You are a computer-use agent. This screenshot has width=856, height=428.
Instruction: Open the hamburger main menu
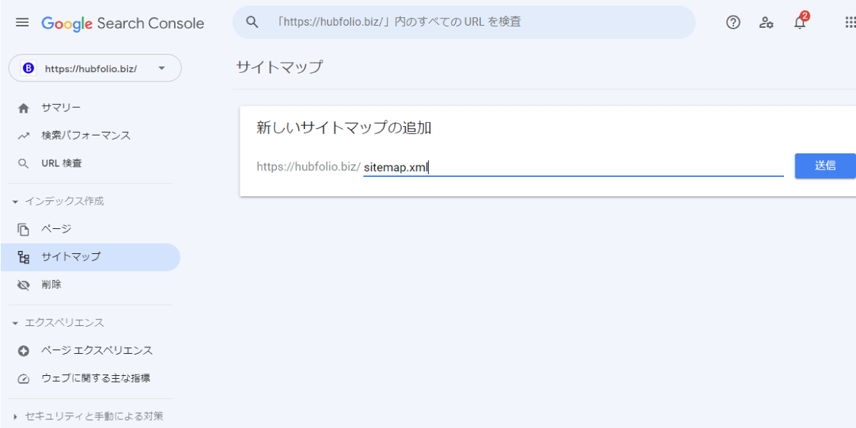click(x=22, y=23)
